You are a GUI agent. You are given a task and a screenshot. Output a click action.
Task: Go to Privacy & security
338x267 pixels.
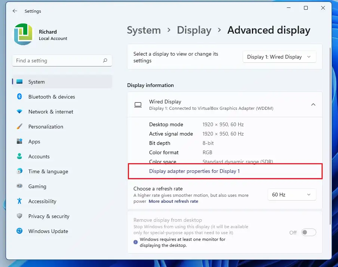pos(62,216)
